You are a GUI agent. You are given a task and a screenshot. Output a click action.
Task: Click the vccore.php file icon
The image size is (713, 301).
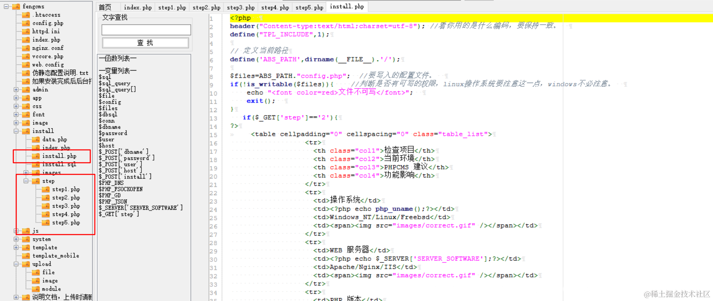click(x=26, y=56)
